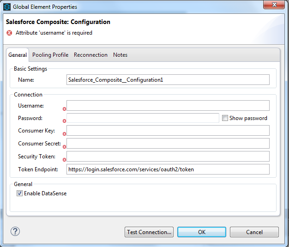Focus the Name input field

[168, 80]
